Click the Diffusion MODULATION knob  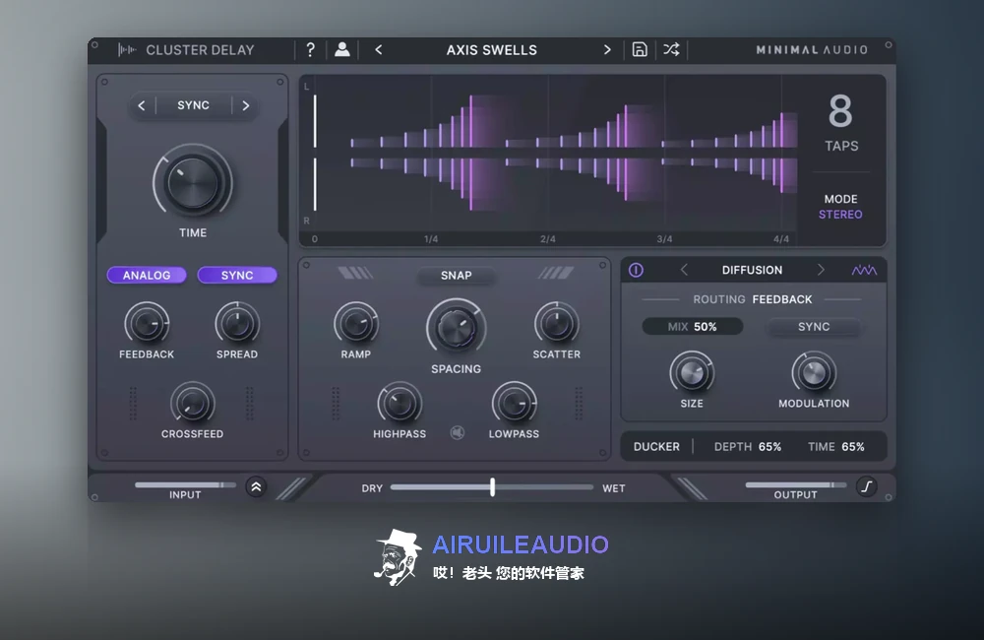click(x=814, y=374)
